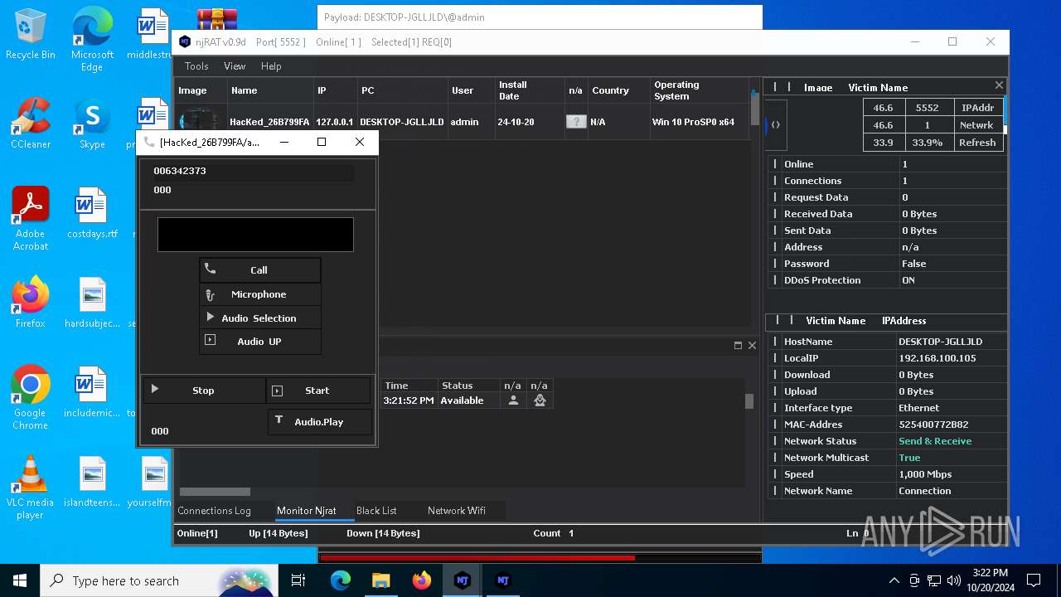The height and width of the screenshot is (597, 1061).
Task: Select the HostName row DESKTOP-JGLLJLD
Action: coord(887,342)
